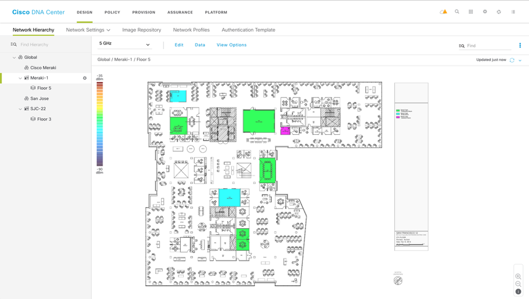This screenshot has height=299, width=529.
Task: Click the refresh icon next to Updated just now
Action: coord(512,60)
